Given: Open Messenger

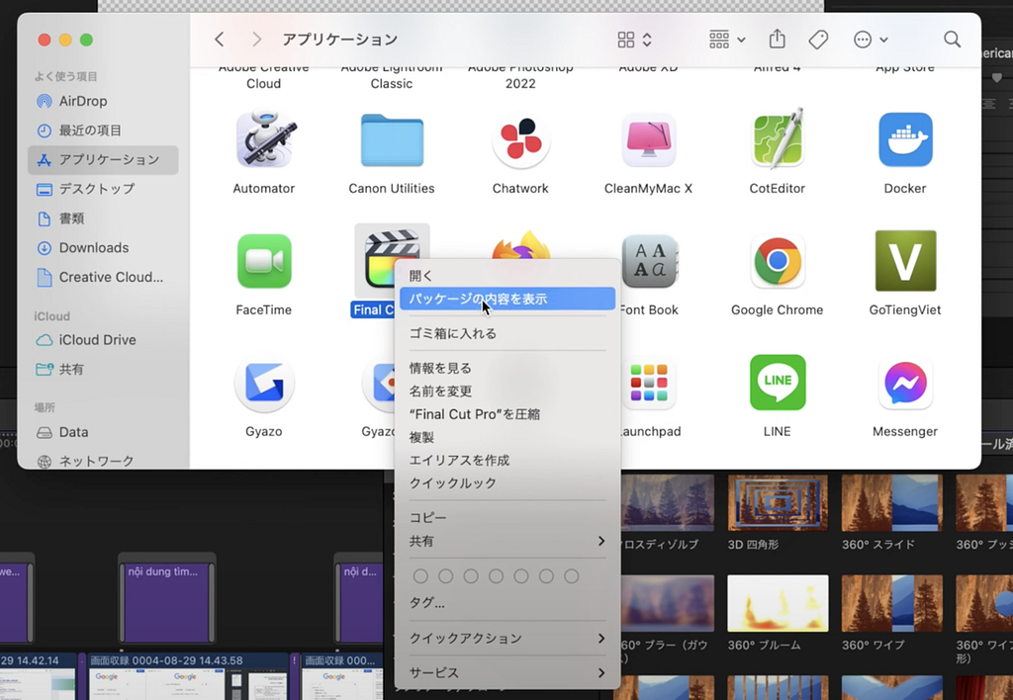Looking at the screenshot, I should (x=904, y=383).
